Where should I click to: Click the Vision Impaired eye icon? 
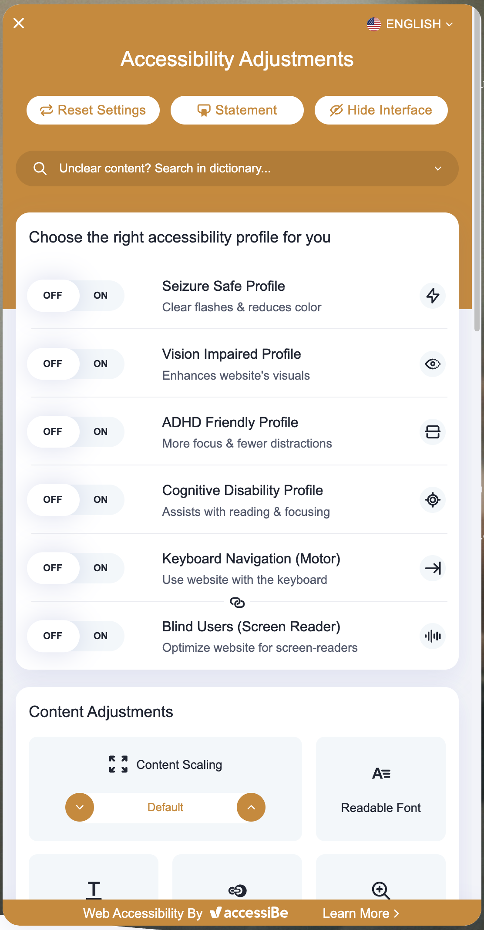[433, 364]
